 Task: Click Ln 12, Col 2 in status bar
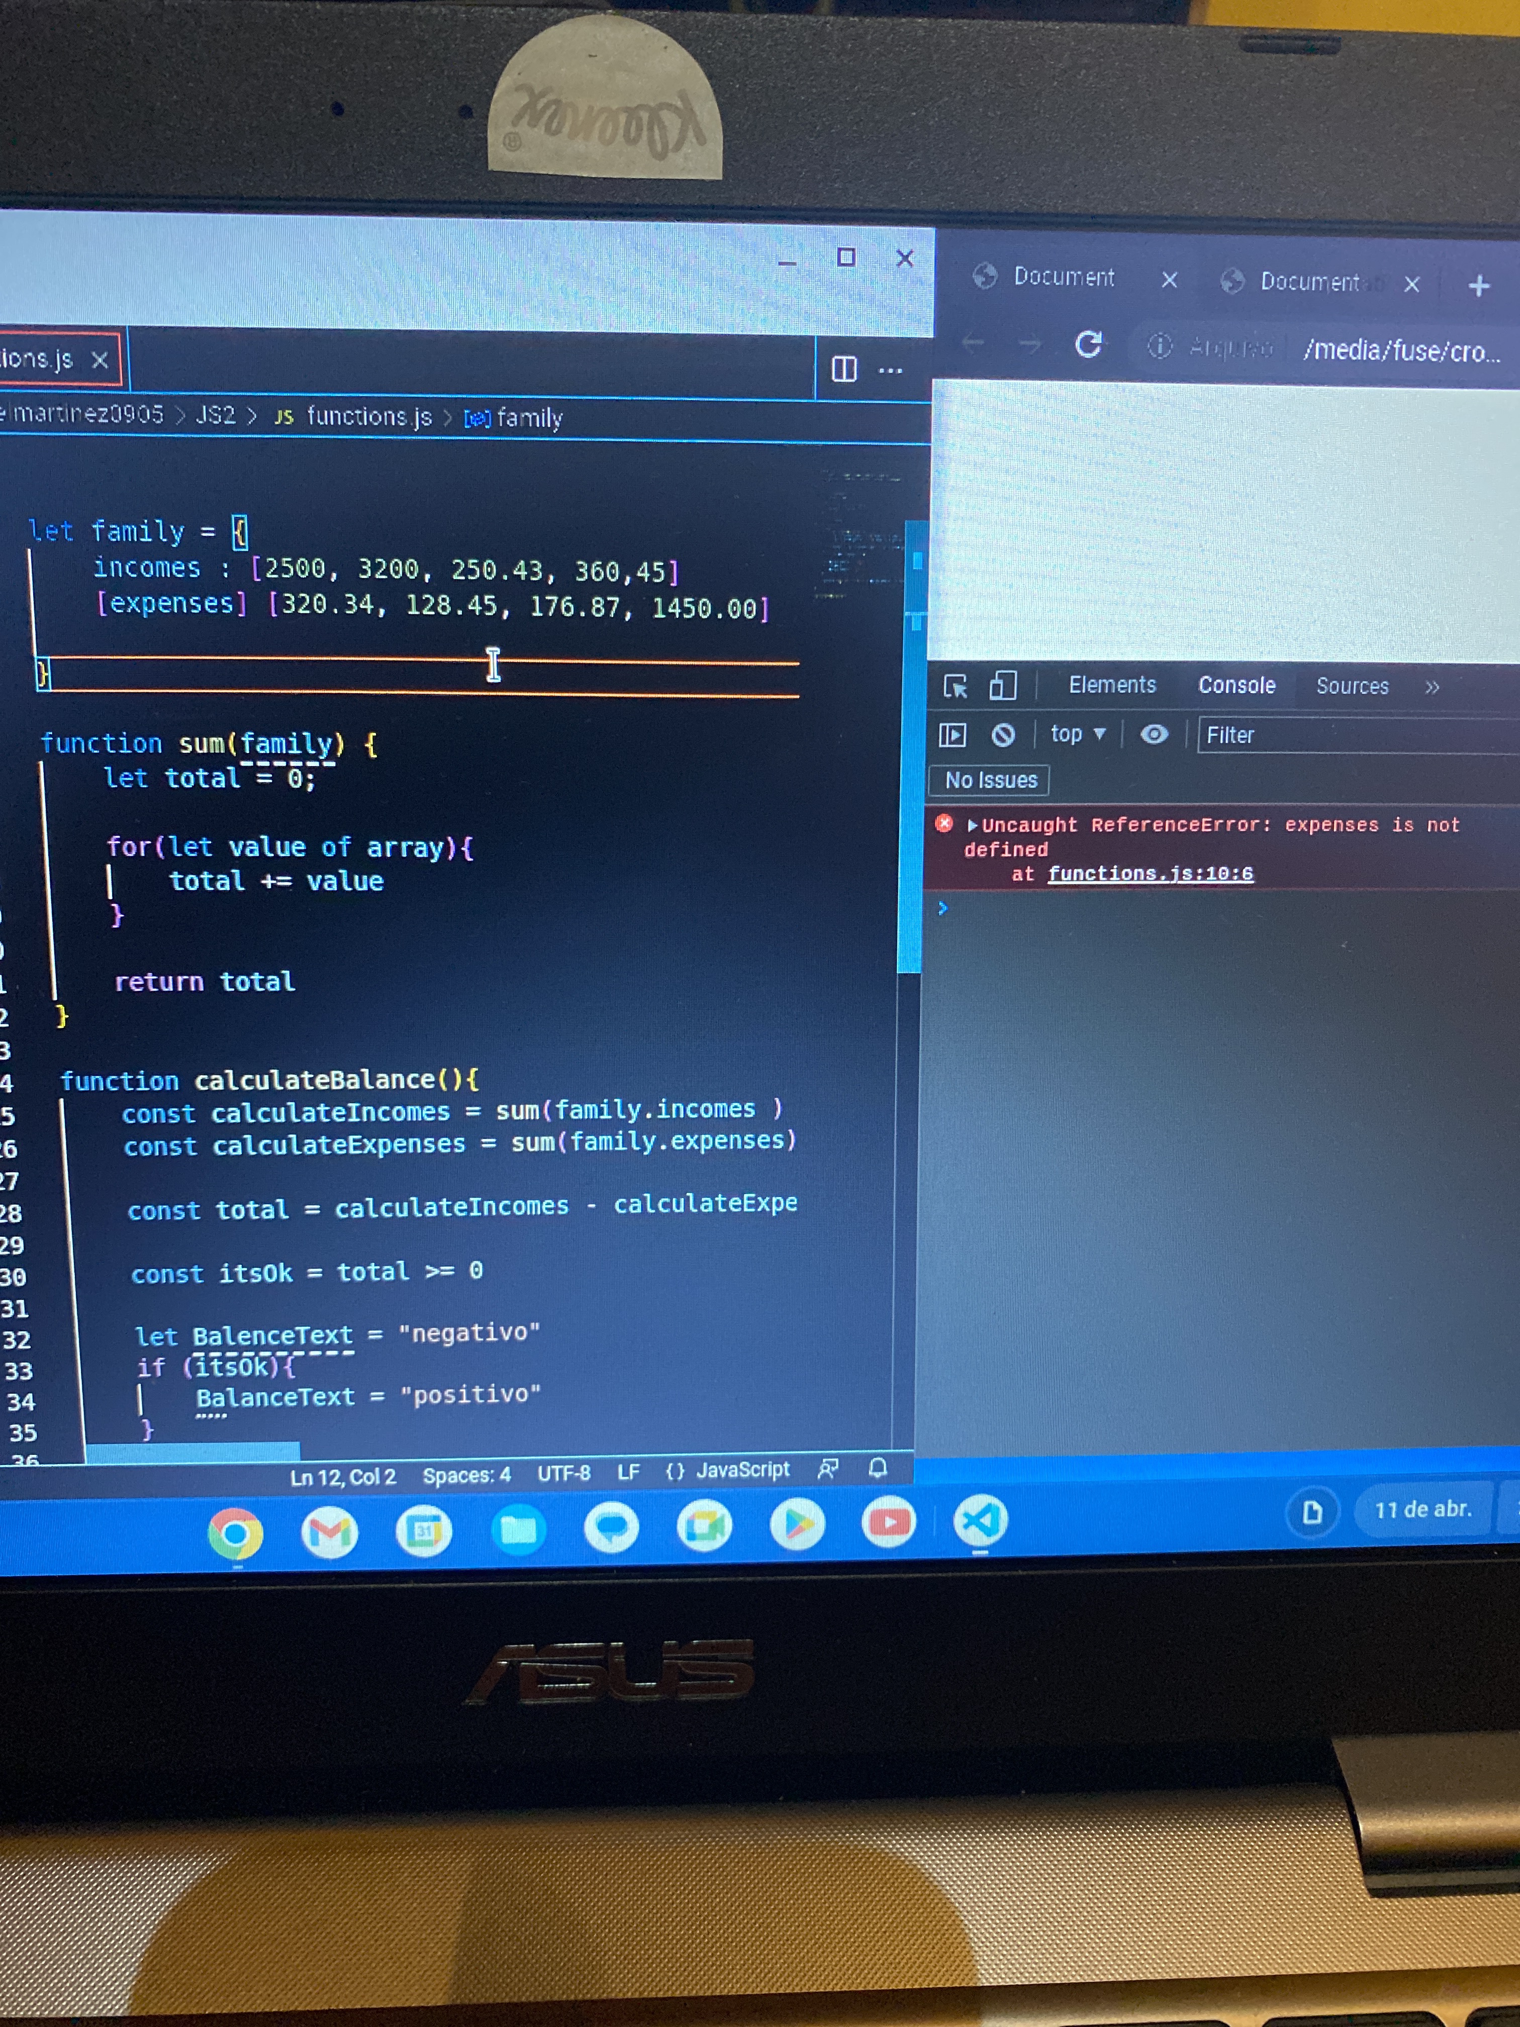tap(344, 1477)
